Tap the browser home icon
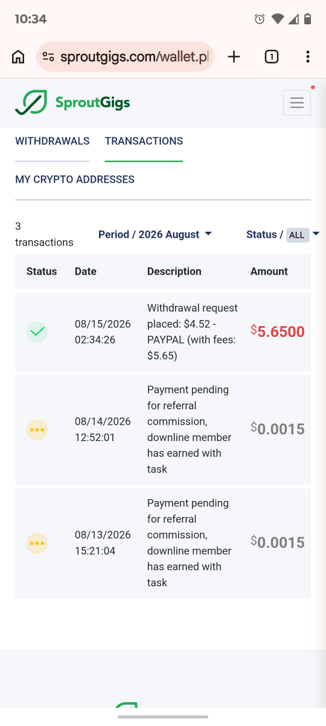 tap(18, 57)
